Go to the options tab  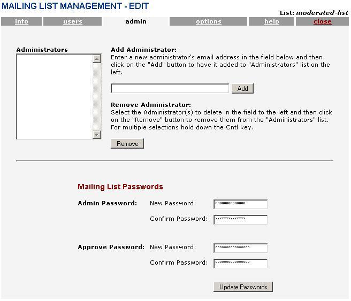(x=209, y=22)
